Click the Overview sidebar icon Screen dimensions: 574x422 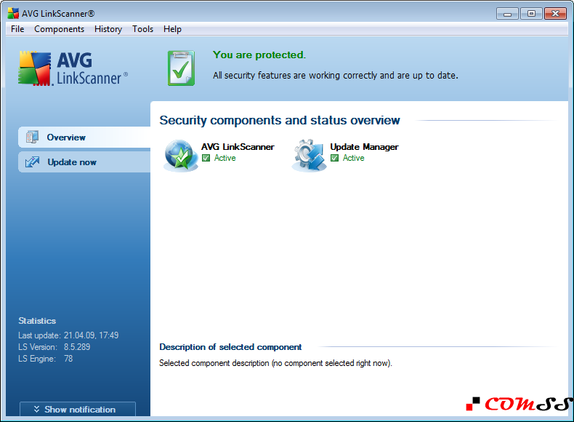[32, 138]
